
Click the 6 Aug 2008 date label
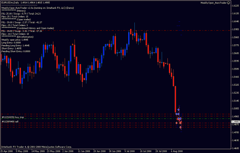(177, 151)
